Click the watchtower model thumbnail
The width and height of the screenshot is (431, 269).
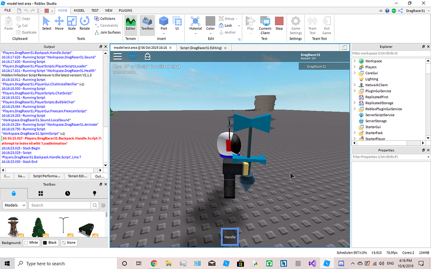(x=14, y=227)
